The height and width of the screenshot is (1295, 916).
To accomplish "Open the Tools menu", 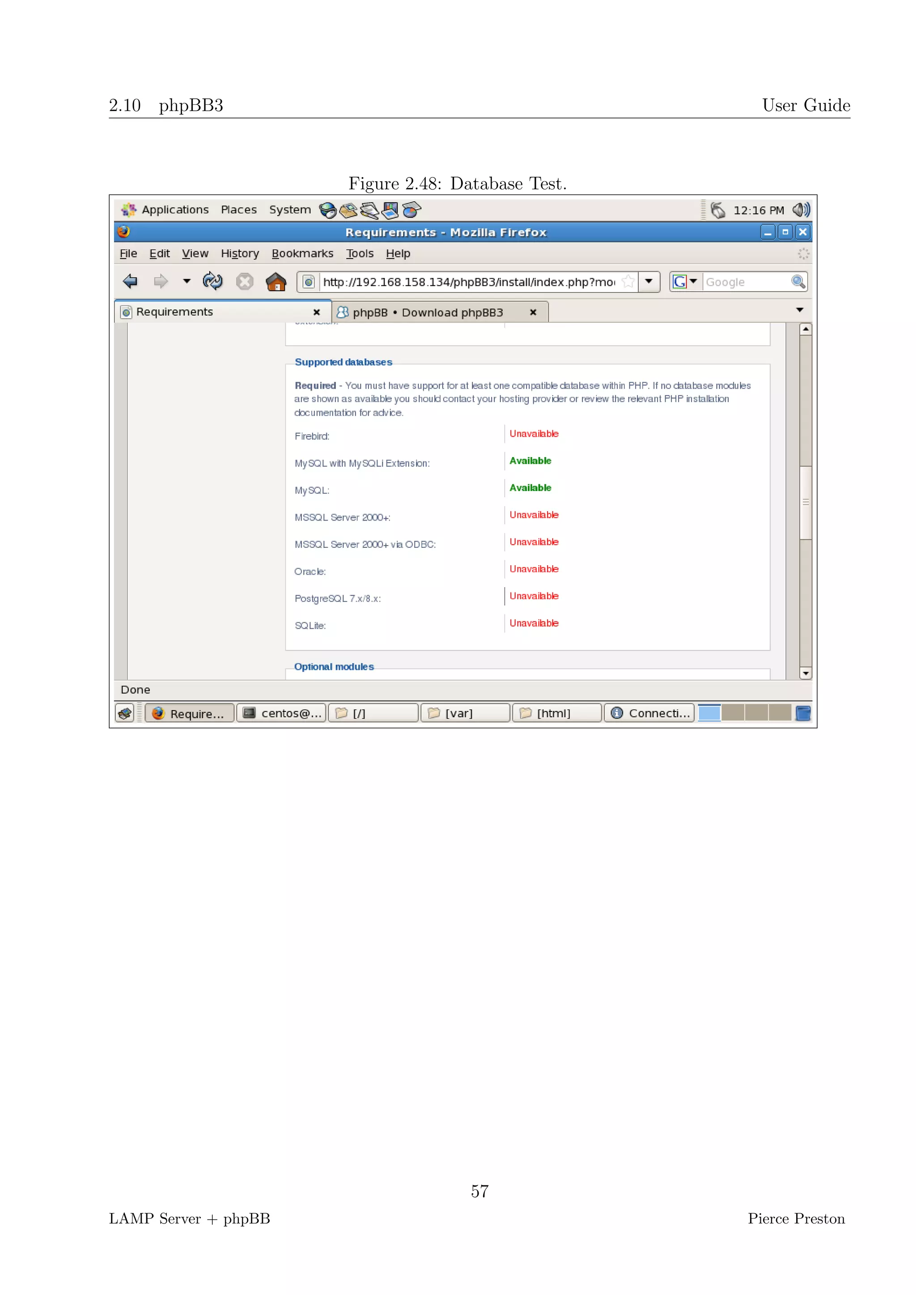I will [360, 254].
